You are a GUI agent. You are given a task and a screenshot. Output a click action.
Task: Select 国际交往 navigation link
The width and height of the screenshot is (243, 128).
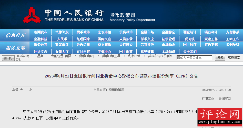click(x=104, y=39)
